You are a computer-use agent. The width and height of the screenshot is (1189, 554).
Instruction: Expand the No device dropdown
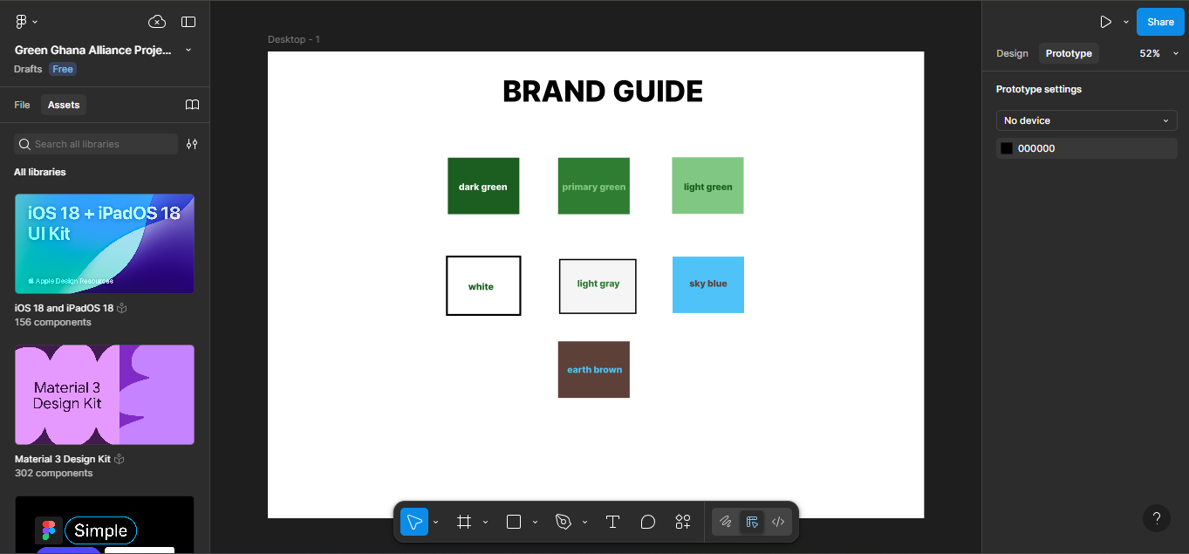point(1086,120)
